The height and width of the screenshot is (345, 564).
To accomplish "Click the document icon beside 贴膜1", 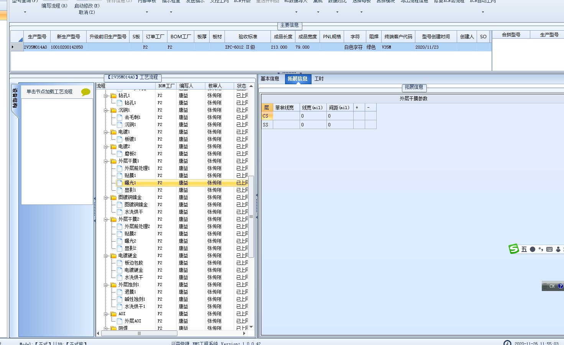I will [x=120, y=175].
